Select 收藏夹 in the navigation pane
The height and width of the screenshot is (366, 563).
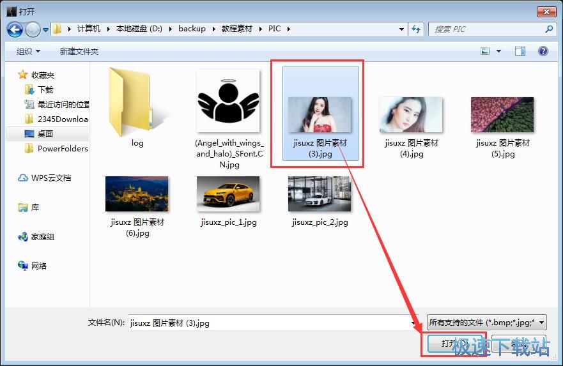pyautogui.click(x=43, y=75)
